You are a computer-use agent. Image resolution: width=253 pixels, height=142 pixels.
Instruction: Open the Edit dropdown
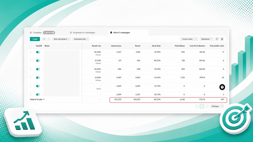click(46, 39)
